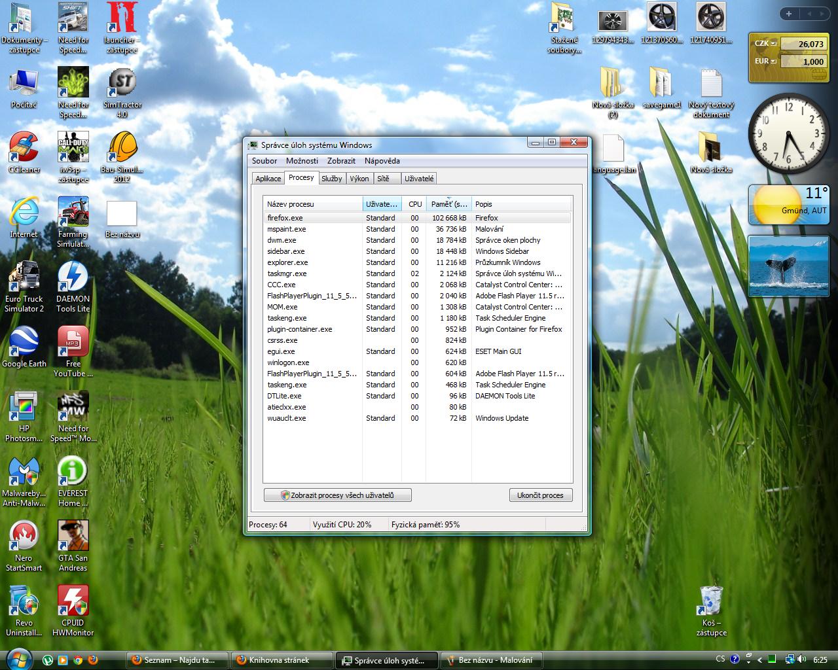Select the EVEREST Home desktop icon

tap(73, 472)
